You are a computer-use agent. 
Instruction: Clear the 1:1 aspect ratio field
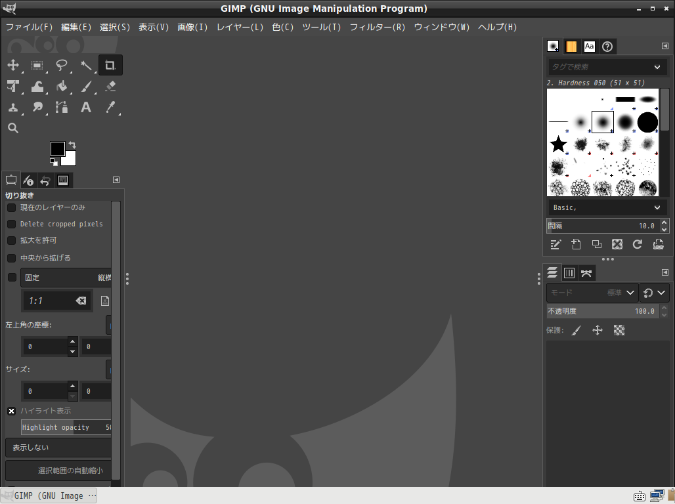pyautogui.click(x=81, y=301)
